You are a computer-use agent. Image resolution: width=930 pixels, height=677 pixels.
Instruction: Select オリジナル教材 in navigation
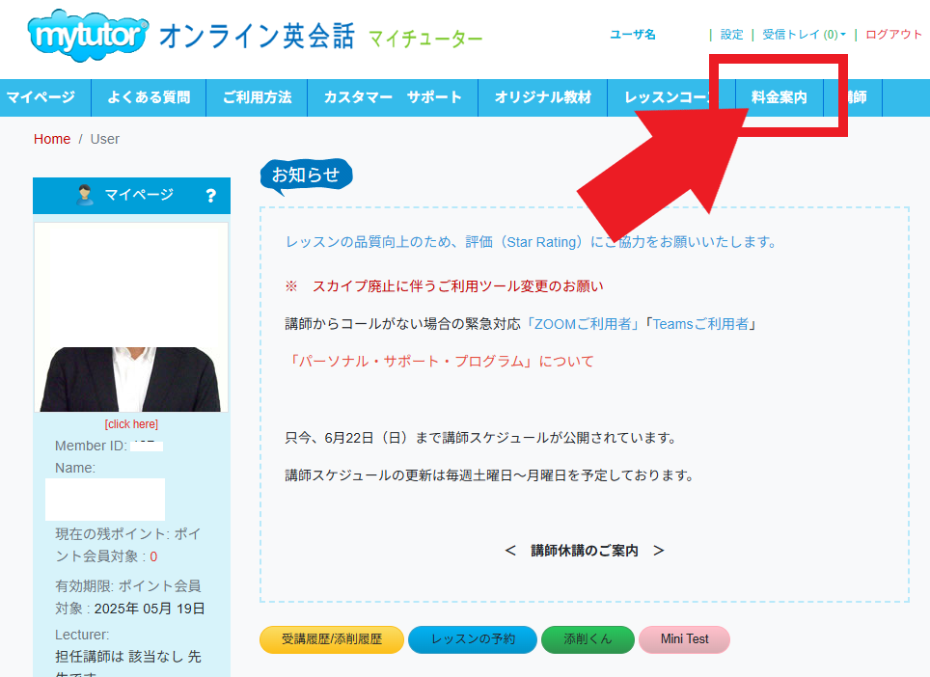pos(543,97)
